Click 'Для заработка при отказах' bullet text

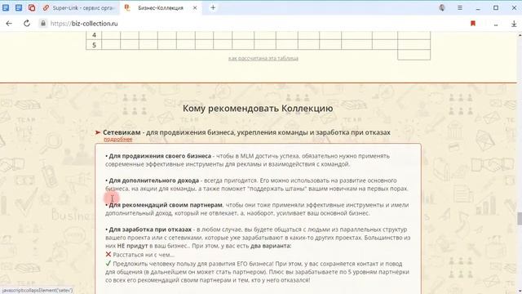tap(150, 229)
